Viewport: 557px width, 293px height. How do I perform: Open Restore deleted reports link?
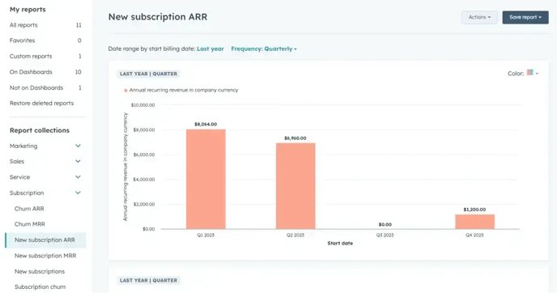(x=41, y=103)
